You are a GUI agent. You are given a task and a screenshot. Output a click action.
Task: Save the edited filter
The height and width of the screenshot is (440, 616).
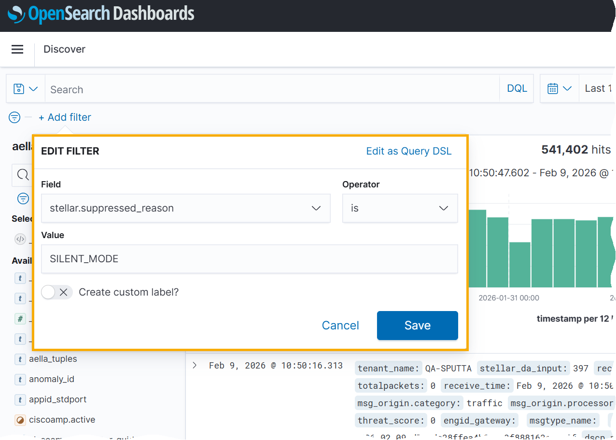pyautogui.click(x=417, y=326)
